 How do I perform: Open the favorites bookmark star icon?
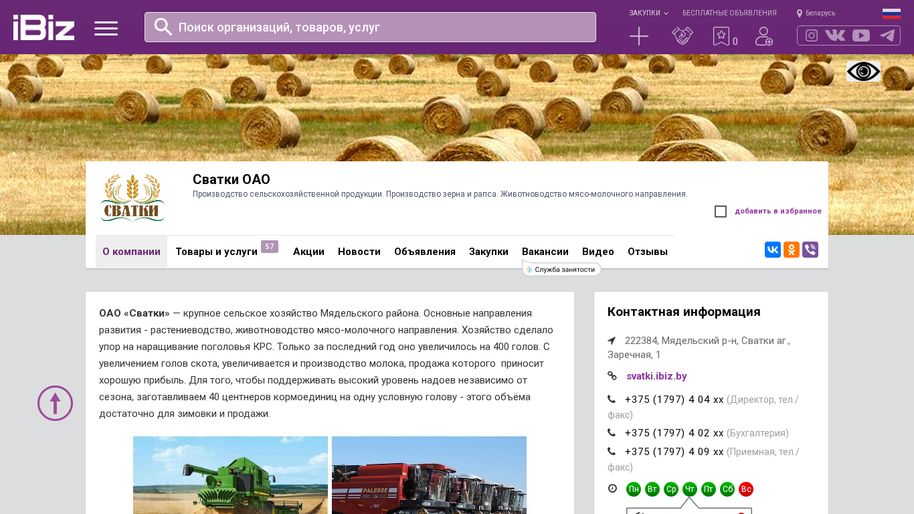click(721, 36)
